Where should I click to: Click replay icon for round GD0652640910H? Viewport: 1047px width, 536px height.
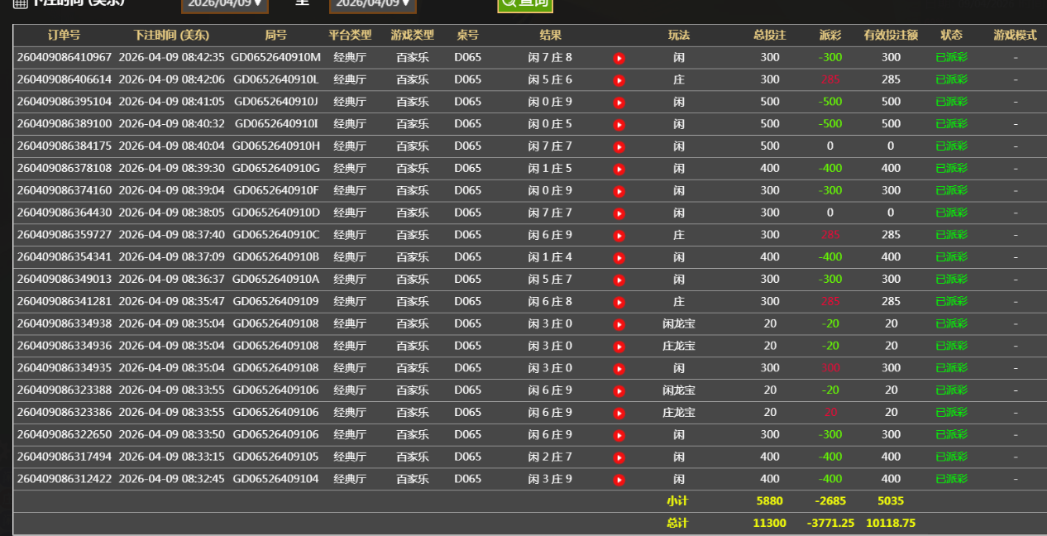(619, 146)
